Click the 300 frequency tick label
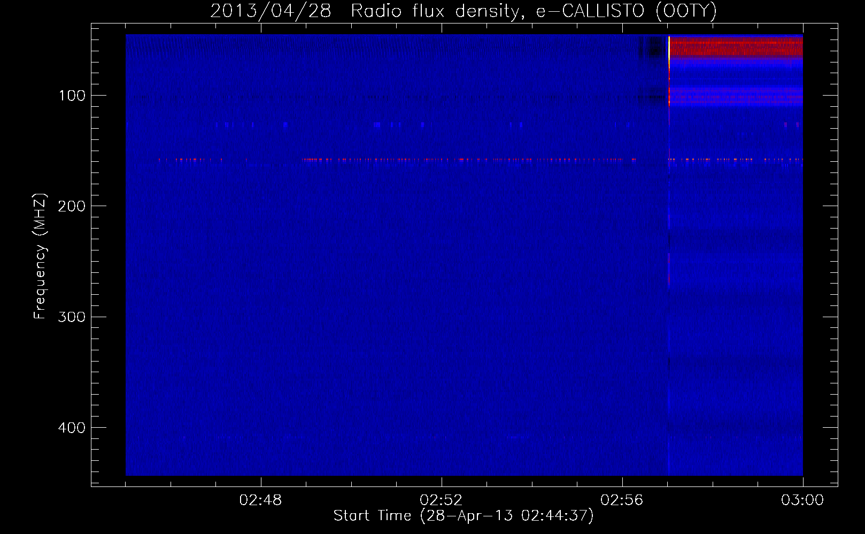Image resolution: width=865 pixels, height=534 pixels. click(72, 317)
